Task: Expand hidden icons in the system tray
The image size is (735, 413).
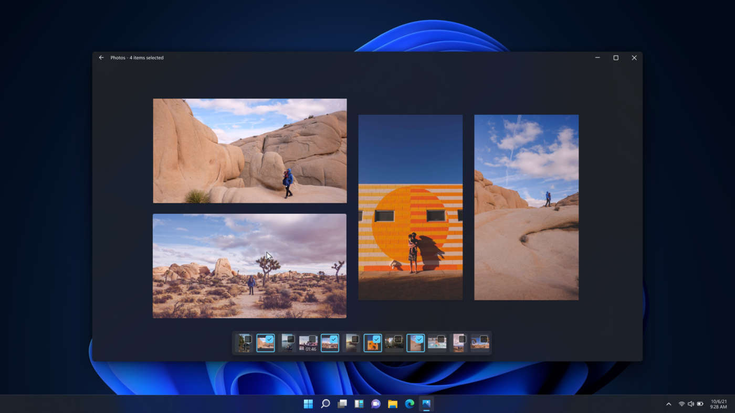Action: 668,404
